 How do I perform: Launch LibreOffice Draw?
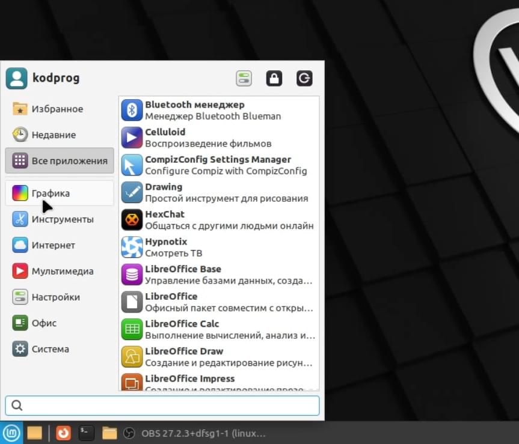tap(219, 357)
